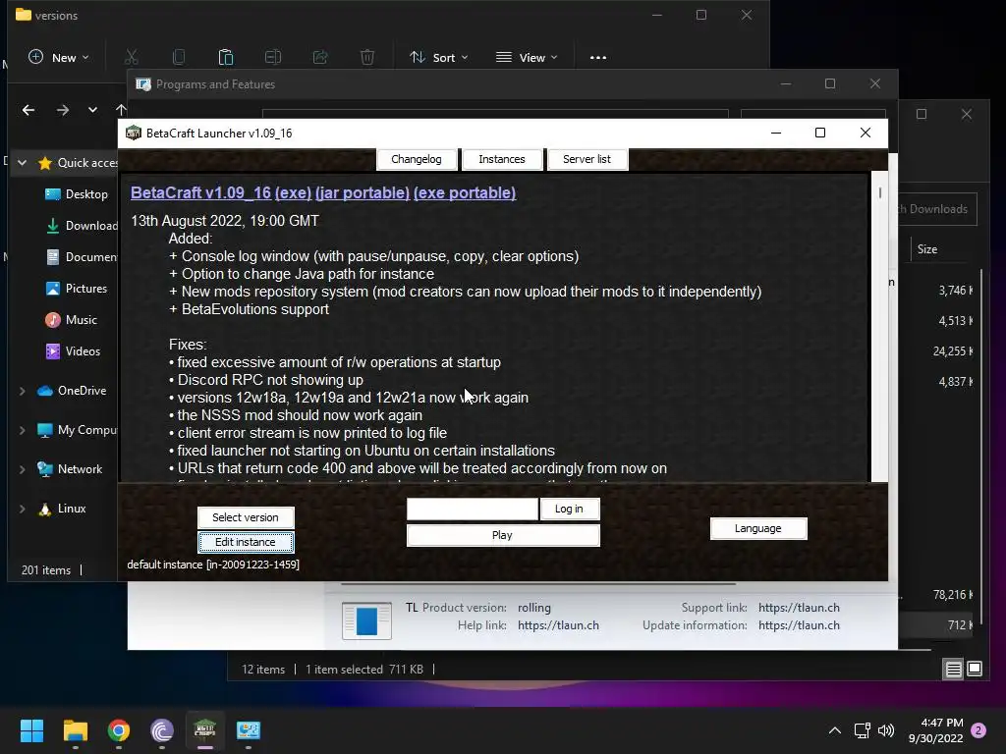Select Downloads in the navigation pane

click(x=83, y=226)
